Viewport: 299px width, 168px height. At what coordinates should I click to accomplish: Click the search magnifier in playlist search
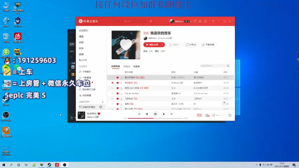(x=228, y=66)
